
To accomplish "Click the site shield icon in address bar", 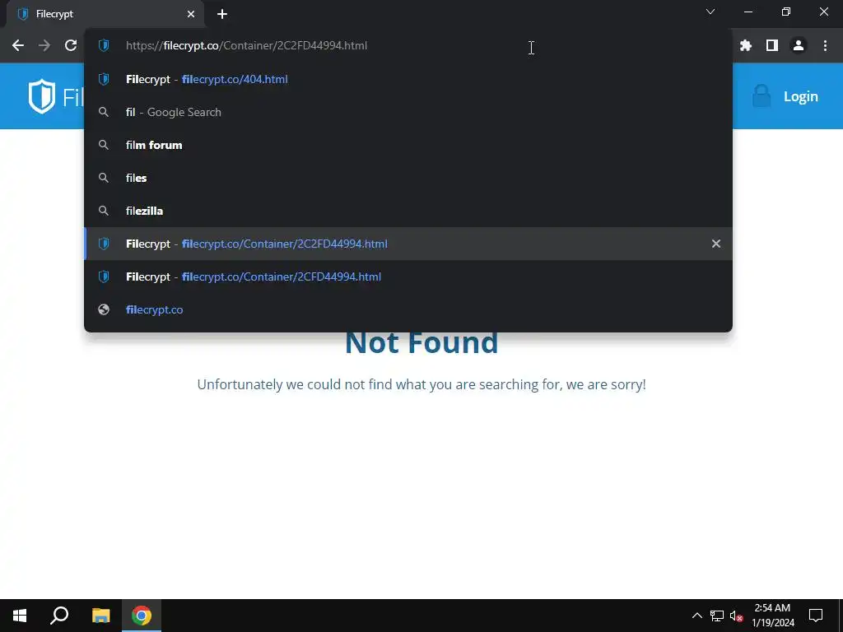I will tap(104, 46).
